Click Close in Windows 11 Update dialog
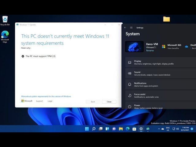 [109, 102]
